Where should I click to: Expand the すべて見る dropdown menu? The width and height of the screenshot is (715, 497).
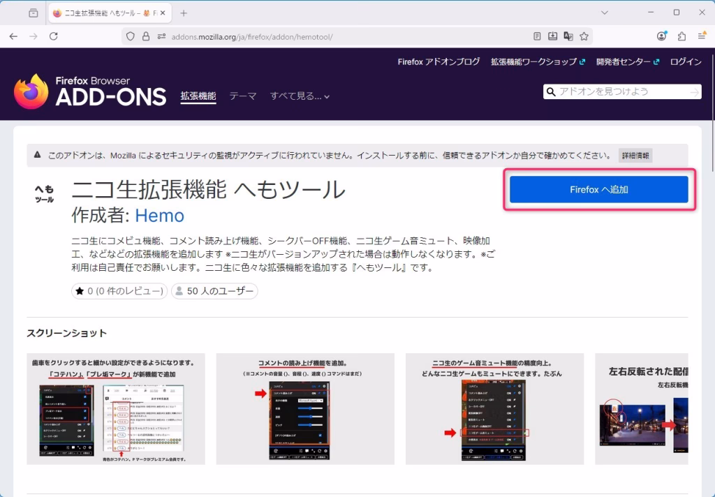(x=300, y=96)
